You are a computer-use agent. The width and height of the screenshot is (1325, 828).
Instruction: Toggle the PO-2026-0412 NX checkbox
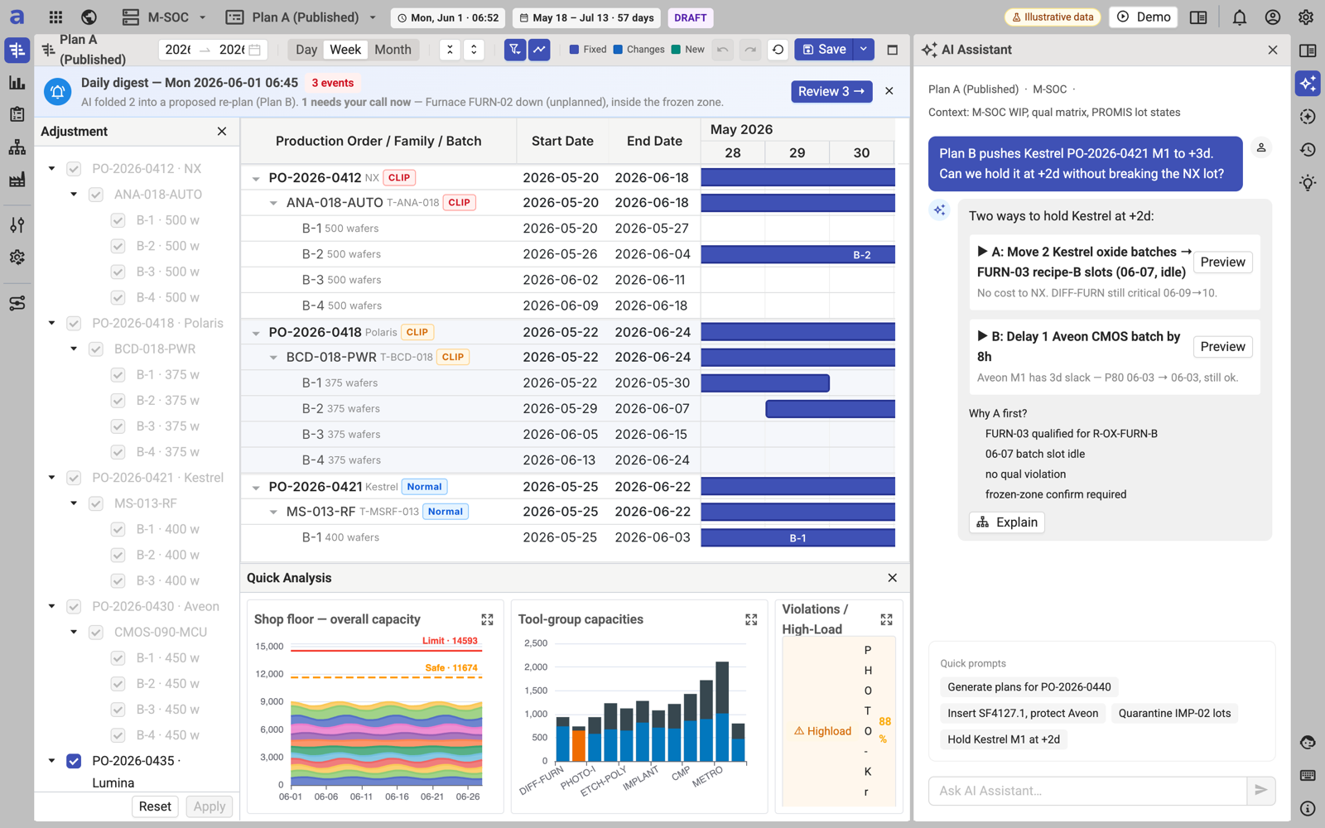click(x=74, y=169)
